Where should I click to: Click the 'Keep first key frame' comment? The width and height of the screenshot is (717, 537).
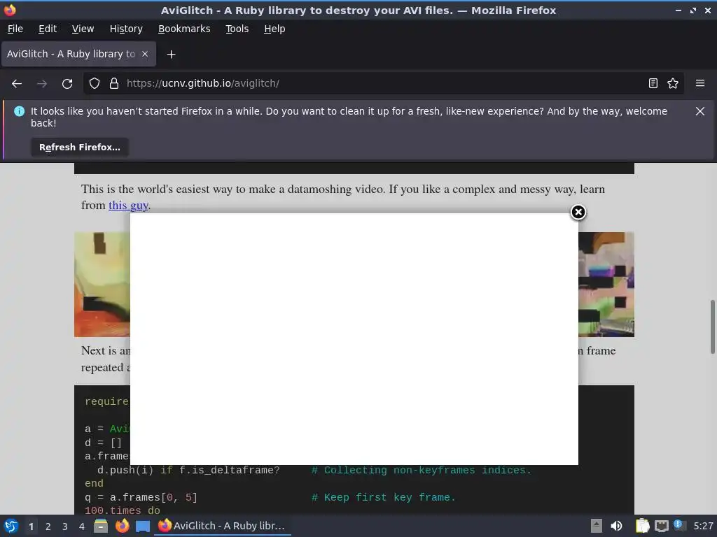(384, 497)
